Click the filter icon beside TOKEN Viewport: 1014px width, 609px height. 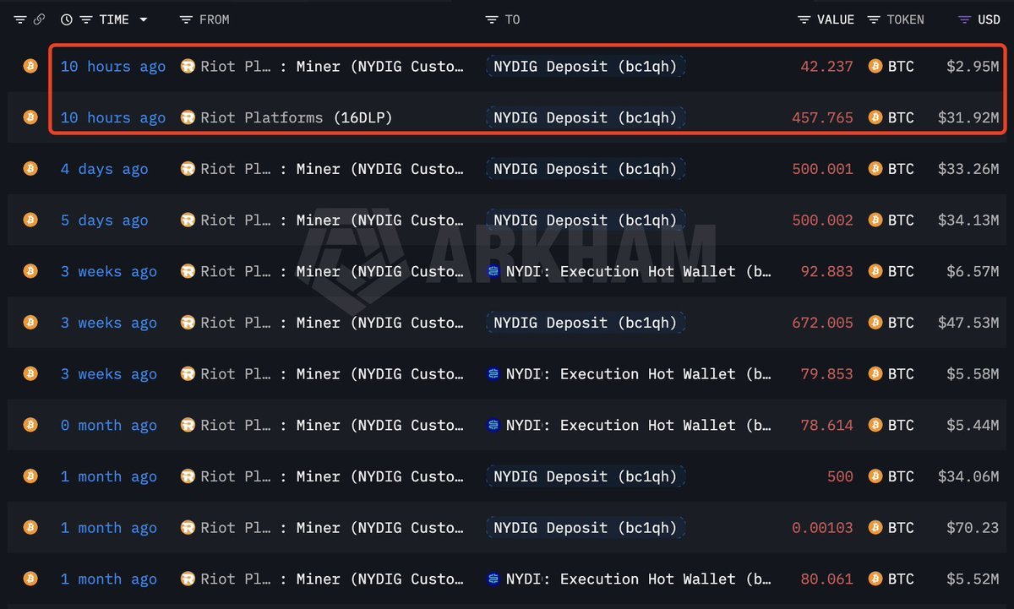(x=874, y=19)
